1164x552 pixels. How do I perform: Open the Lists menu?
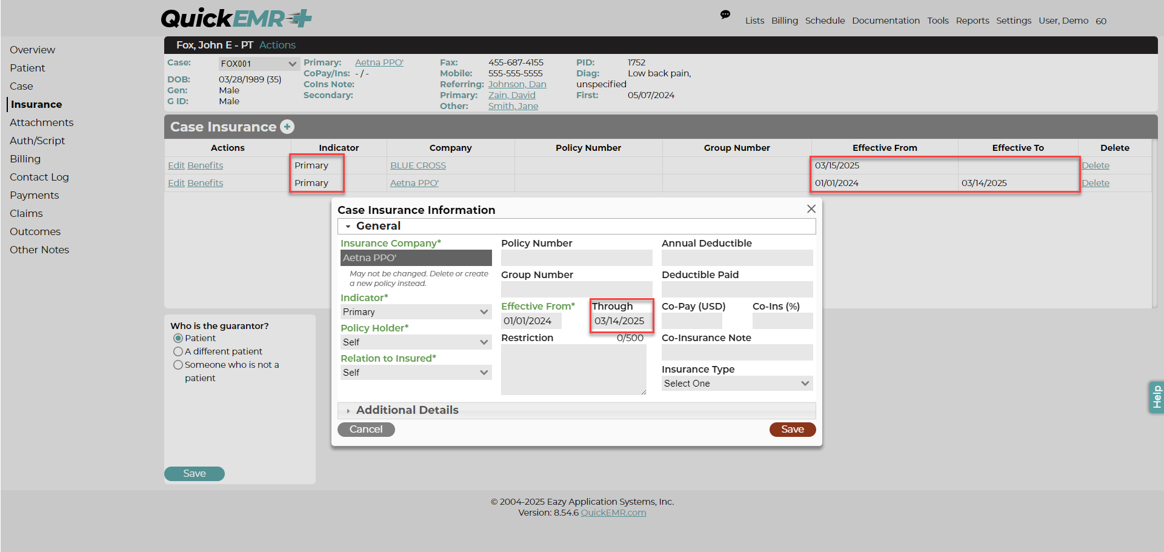click(x=754, y=21)
